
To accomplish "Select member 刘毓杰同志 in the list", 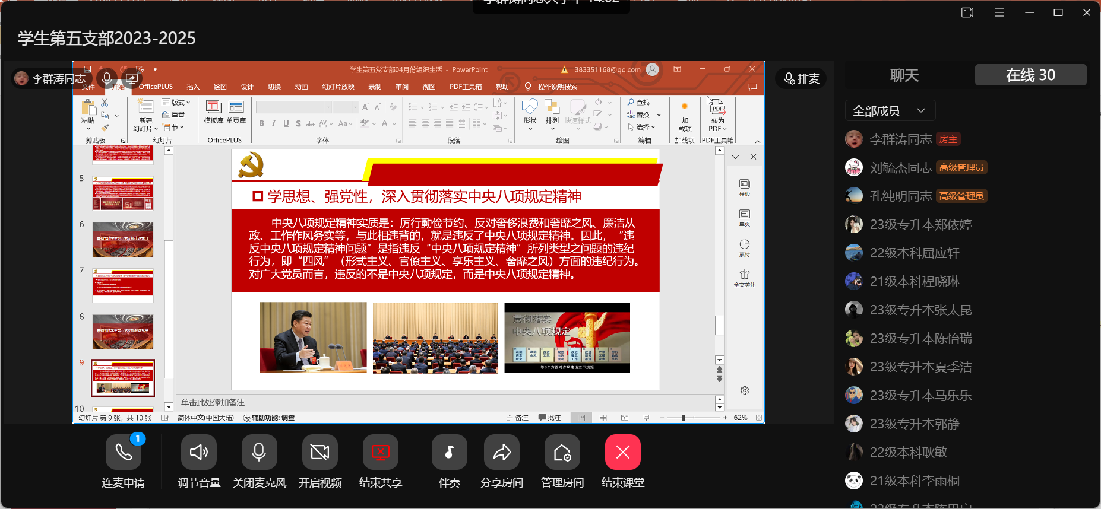I will 900,168.
